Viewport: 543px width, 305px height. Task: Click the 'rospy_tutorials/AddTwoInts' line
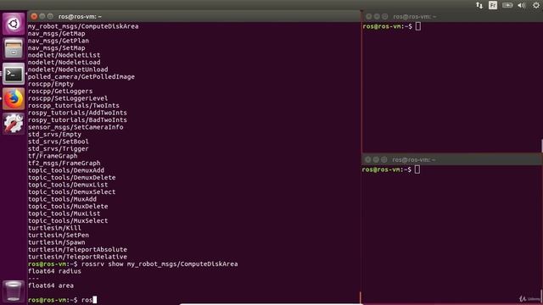click(77, 113)
